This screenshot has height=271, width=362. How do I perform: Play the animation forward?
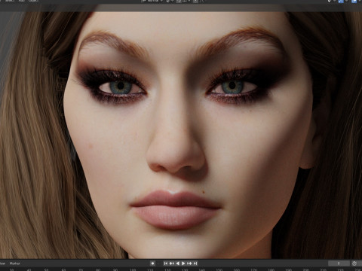pyautogui.click(x=183, y=263)
